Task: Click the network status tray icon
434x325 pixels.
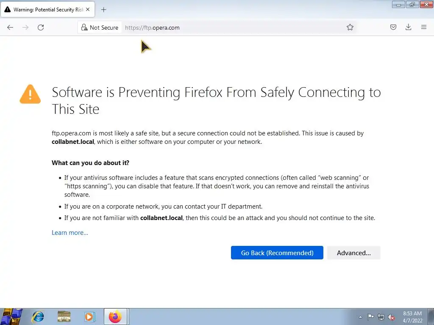Action: (381, 317)
